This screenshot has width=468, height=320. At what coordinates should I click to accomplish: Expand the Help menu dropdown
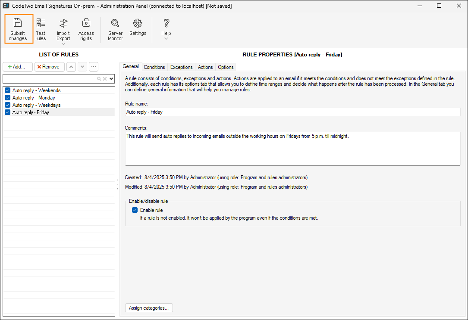click(x=166, y=39)
